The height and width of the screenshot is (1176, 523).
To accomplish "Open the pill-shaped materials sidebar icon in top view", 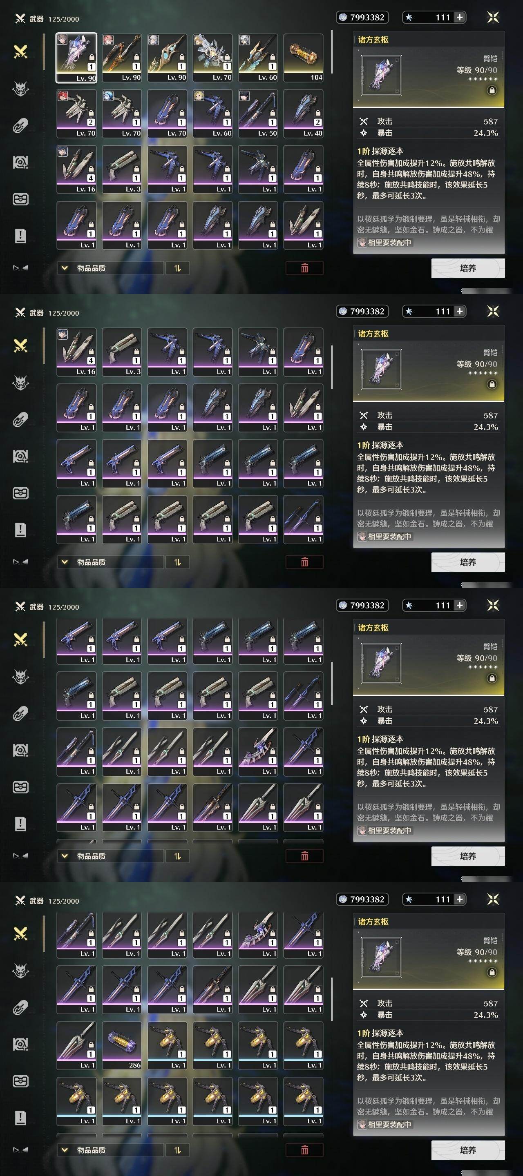I will click(x=20, y=125).
